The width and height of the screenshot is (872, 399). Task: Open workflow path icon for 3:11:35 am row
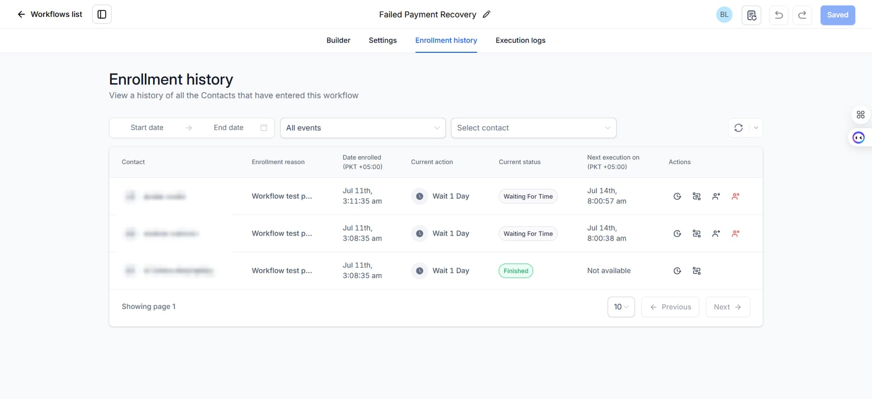pos(697,196)
